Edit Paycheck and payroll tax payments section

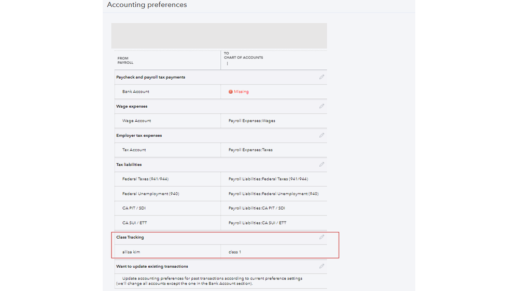[321, 77]
